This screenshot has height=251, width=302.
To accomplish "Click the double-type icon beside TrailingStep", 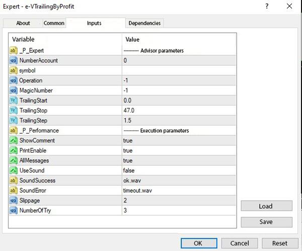I will 13,120.
